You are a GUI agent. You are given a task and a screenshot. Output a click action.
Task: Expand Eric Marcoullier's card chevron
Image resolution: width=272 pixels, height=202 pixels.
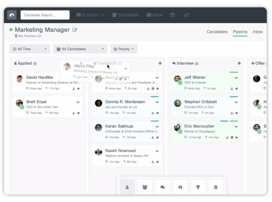point(236,127)
